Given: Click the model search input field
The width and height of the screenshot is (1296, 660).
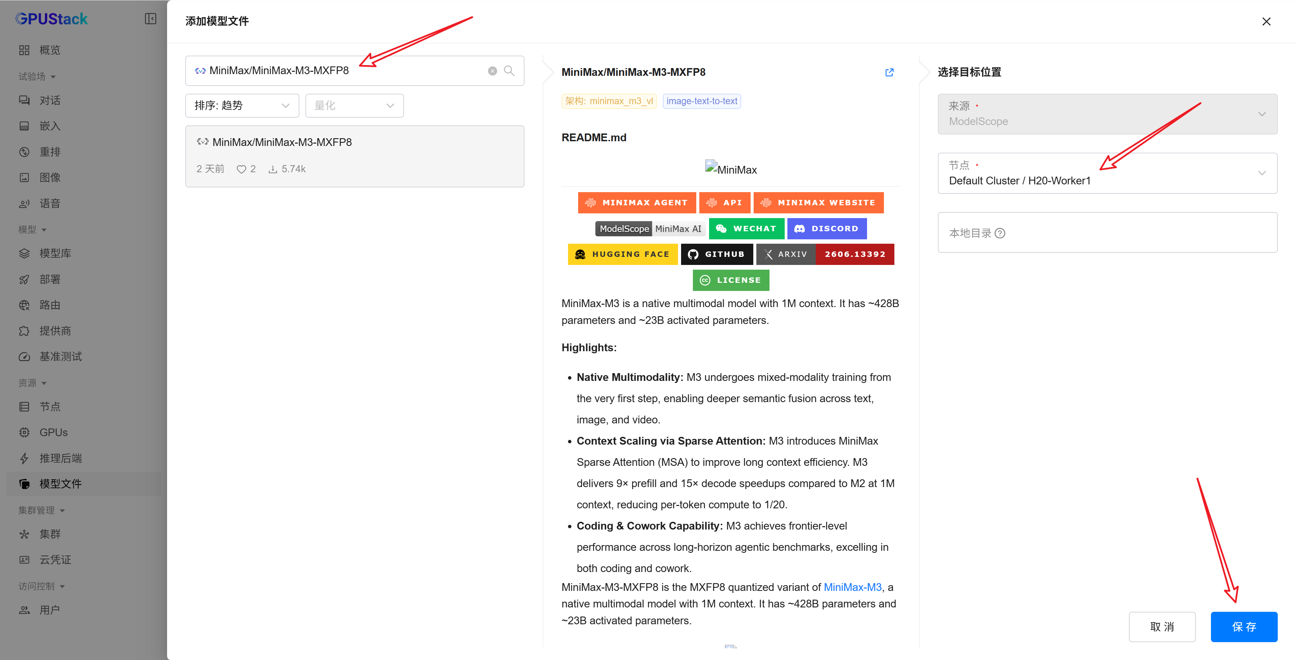Looking at the screenshot, I should [355, 71].
